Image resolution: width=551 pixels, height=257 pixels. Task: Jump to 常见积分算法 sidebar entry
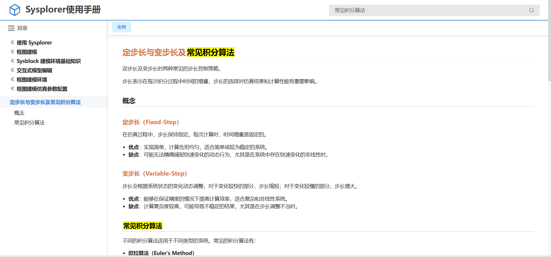29,123
